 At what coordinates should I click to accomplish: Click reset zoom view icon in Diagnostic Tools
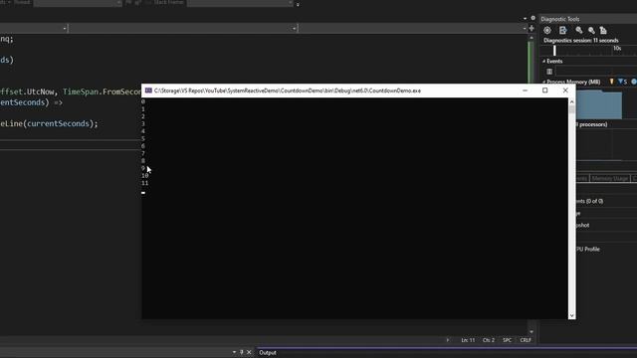603,31
